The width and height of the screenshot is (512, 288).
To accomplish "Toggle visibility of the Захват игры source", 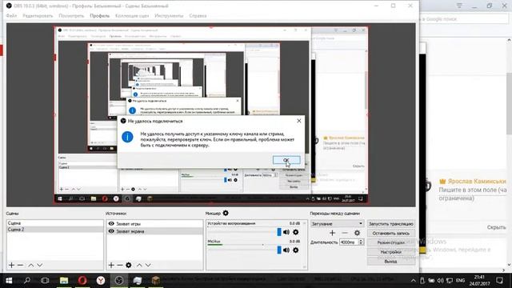I will point(111,224).
